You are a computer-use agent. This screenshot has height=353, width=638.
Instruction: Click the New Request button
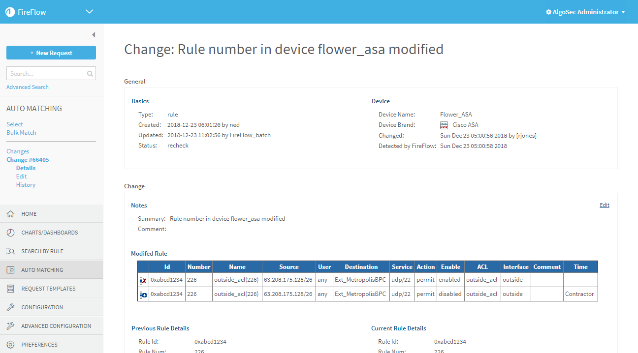point(51,53)
